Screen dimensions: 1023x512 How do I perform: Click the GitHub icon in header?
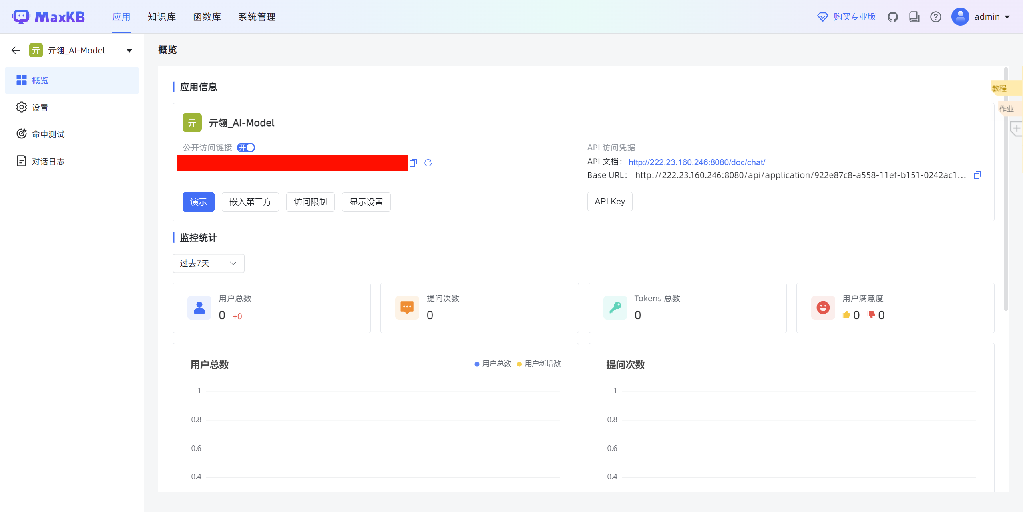pos(892,17)
